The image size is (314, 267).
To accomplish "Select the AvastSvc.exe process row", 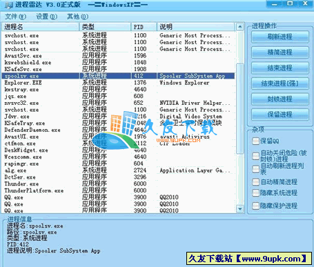I will pos(118,56).
